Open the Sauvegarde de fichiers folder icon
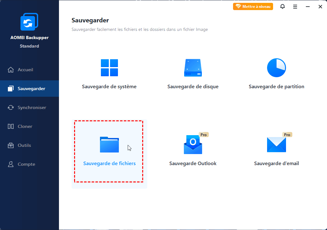Screen dimensions: 327x230 pyautogui.click(x=109, y=145)
